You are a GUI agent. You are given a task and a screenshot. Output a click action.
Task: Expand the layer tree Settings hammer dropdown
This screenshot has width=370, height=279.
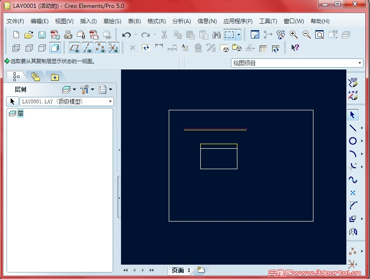(x=93, y=89)
